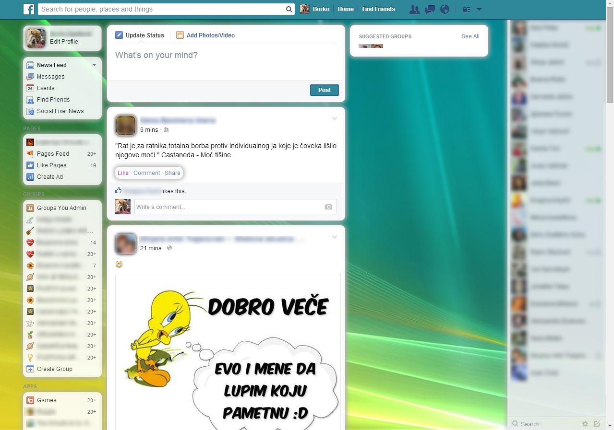This screenshot has height=430, width=614.
Task: Open Pages Feed link
Action: click(53, 154)
